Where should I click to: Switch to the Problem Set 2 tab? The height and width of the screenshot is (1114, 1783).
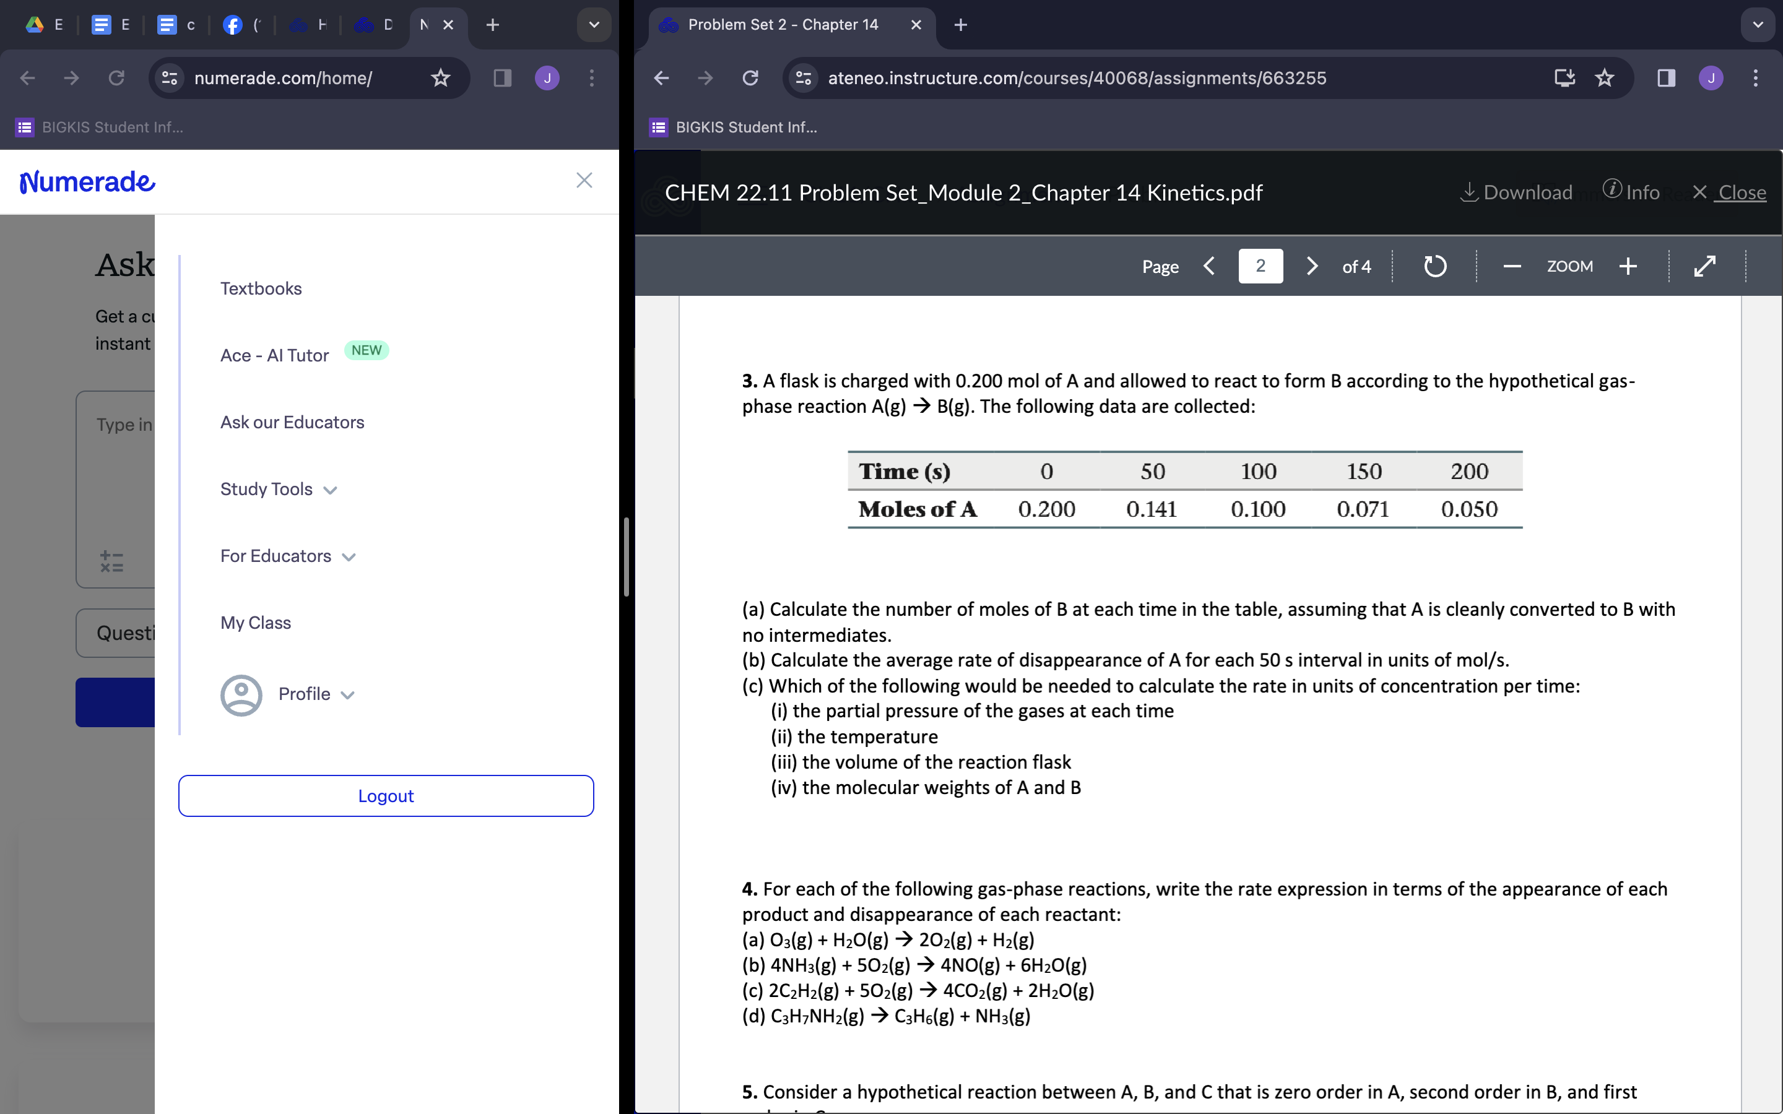pyautogui.click(x=781, y=24)
